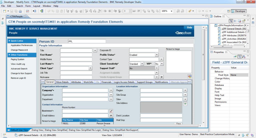Open the Window menu
This screenshot has height=138, width=256.
click(47, 6)
